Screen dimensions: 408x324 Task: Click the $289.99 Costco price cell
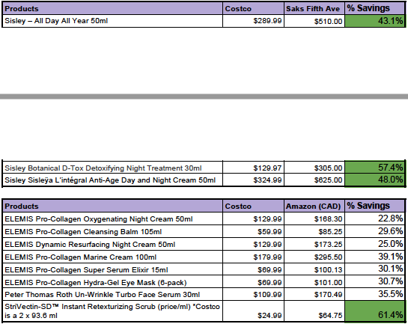pos(253,21)
